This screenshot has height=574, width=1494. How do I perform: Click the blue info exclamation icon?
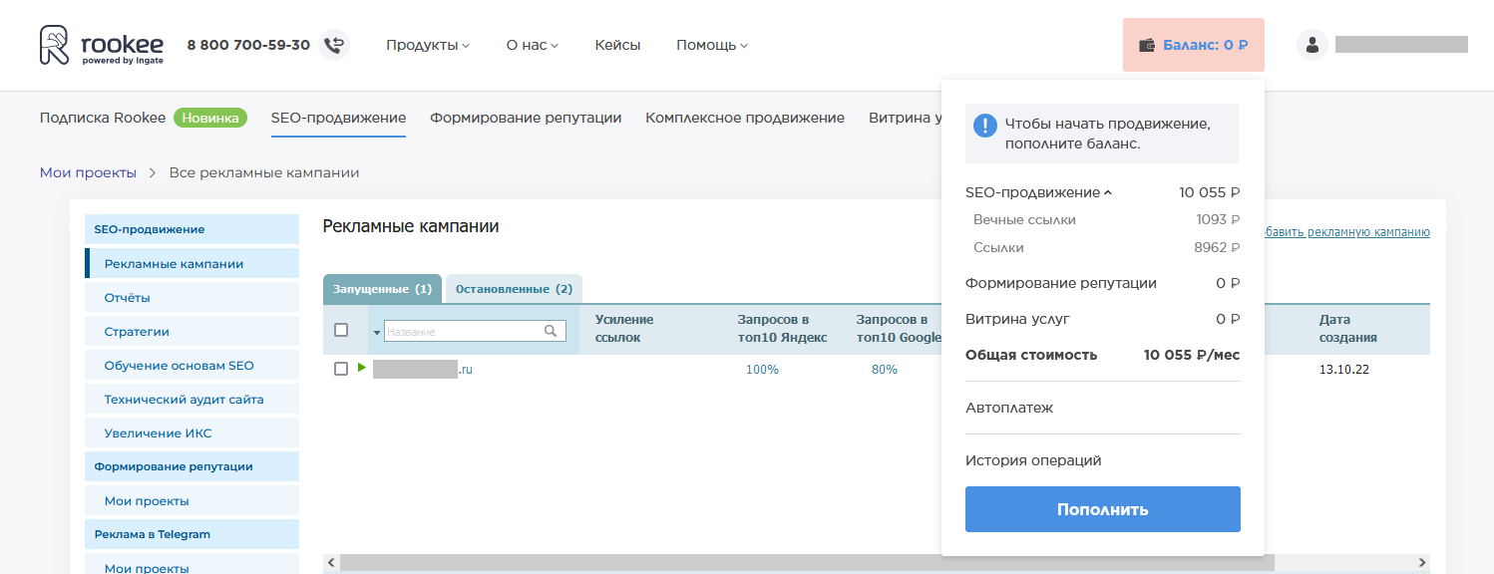(x=984, y=126)
